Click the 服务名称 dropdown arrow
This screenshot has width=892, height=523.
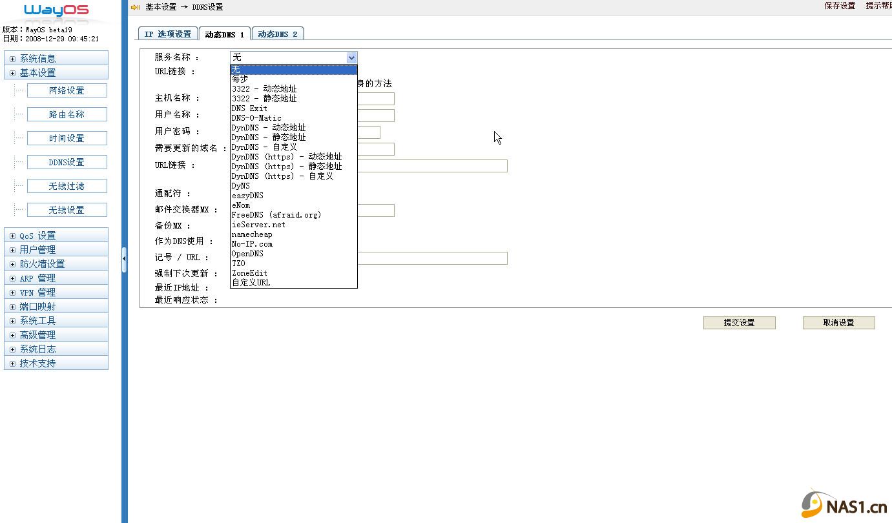351,57
